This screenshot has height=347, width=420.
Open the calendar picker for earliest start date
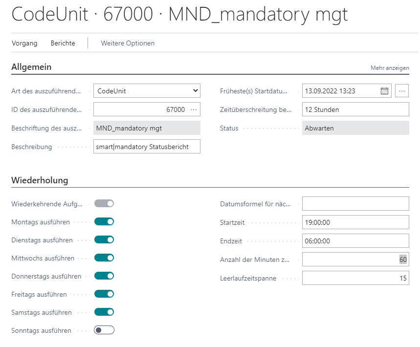(x=384, y=91)
